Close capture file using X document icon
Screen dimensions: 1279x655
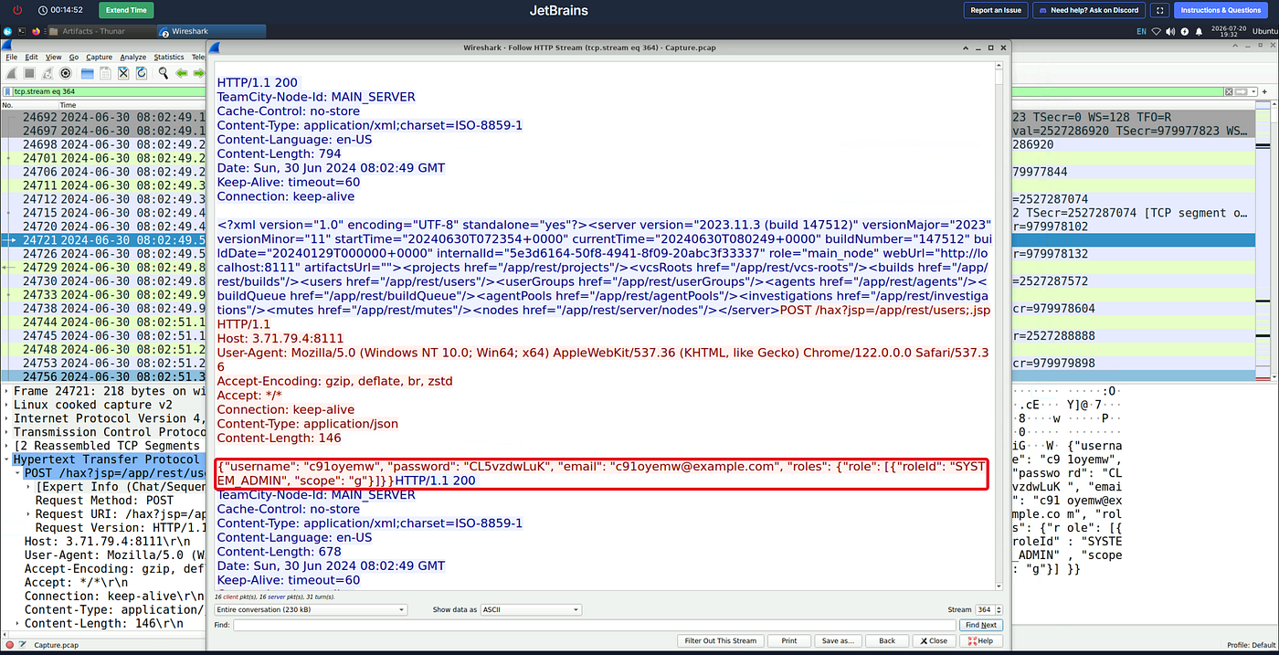123,73
